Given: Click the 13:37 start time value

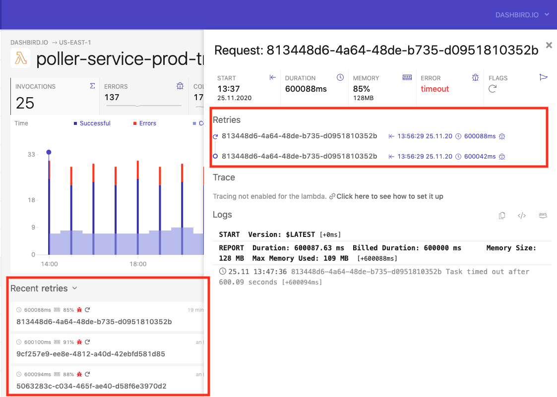Looking at the screenshot, I should [229, 89].
